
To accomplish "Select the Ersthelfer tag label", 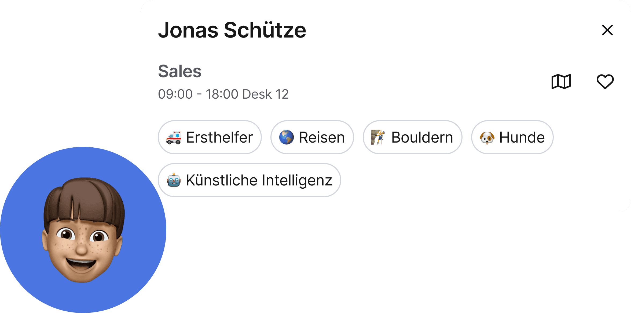I will (x=219, y=137).
